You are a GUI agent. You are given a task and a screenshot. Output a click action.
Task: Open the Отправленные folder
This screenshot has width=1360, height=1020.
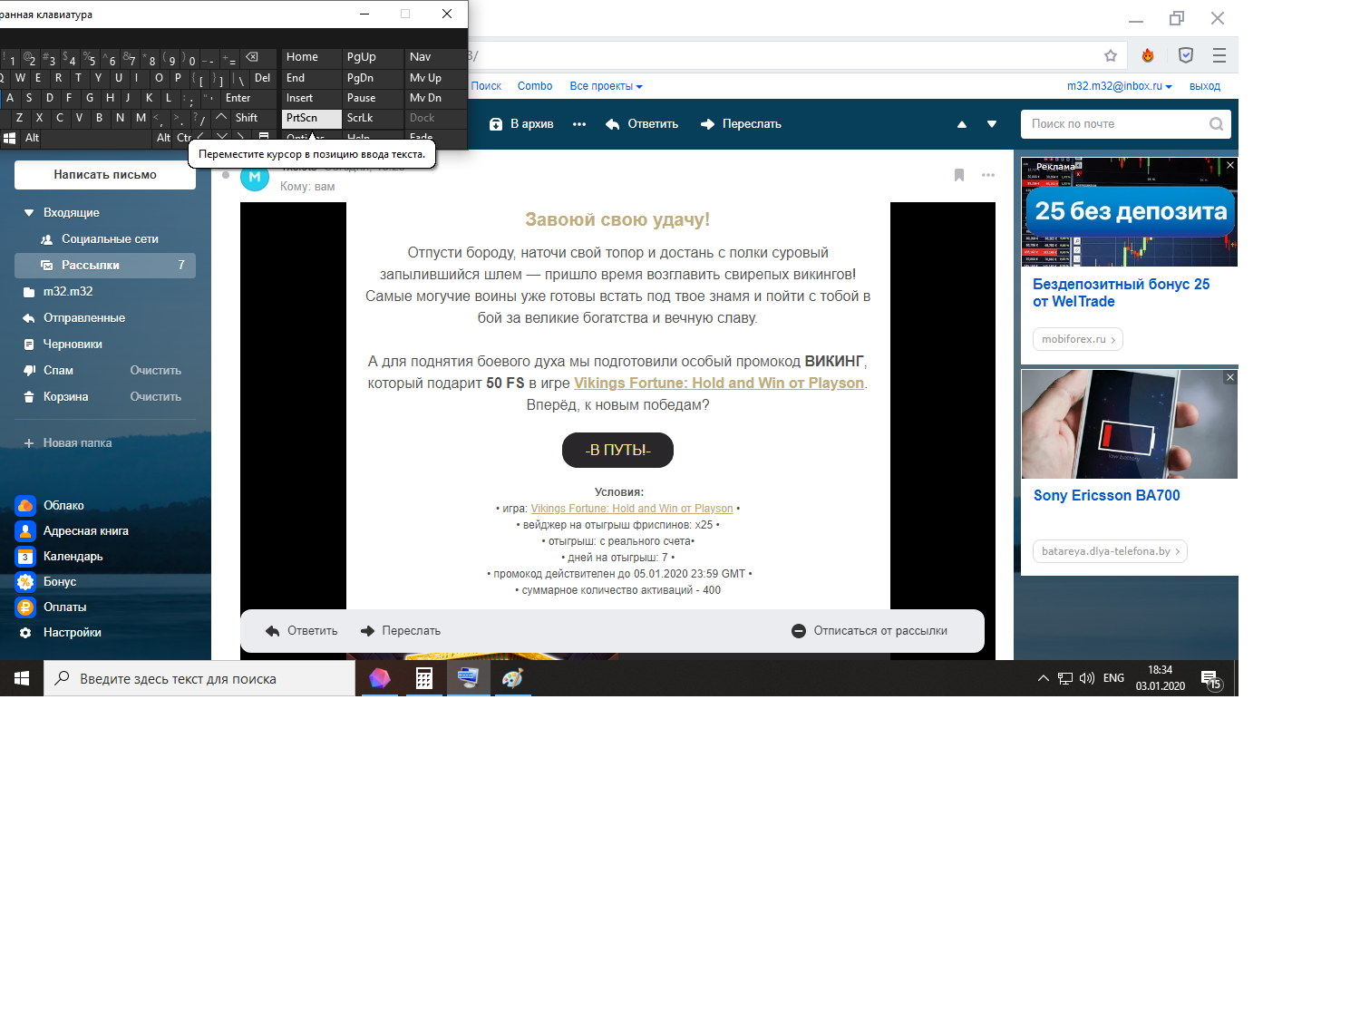click(x=84, y=318)
